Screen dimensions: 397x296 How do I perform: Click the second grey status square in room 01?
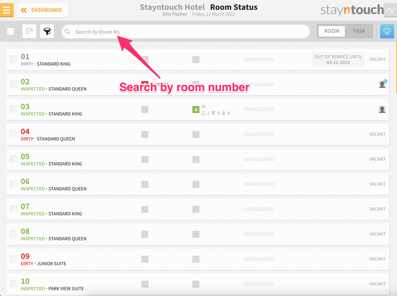point(196,60)
